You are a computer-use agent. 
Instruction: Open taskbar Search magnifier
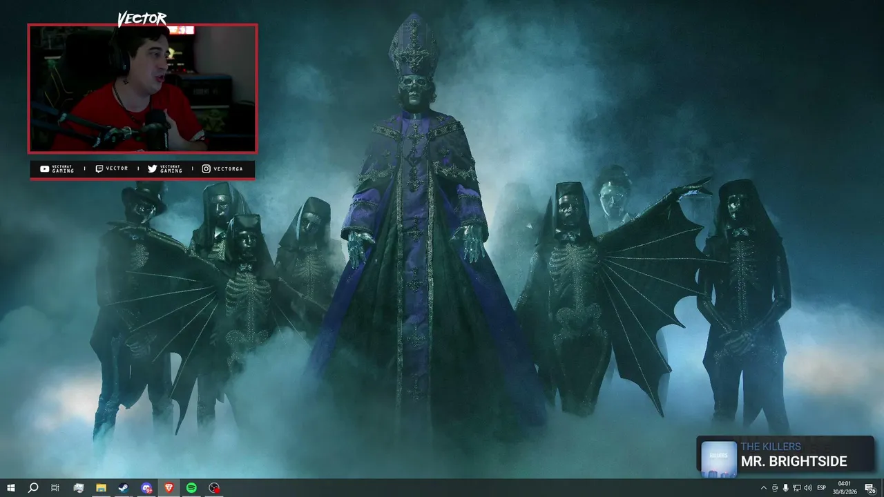click(32, 488)
